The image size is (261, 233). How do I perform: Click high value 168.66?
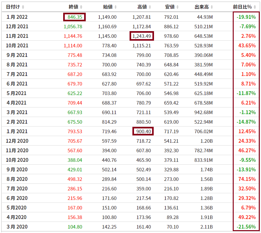(144, 208)
